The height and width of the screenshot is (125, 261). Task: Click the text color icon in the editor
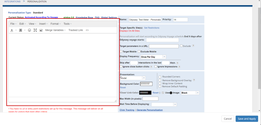pyautogui.click(x=12, y=30)
